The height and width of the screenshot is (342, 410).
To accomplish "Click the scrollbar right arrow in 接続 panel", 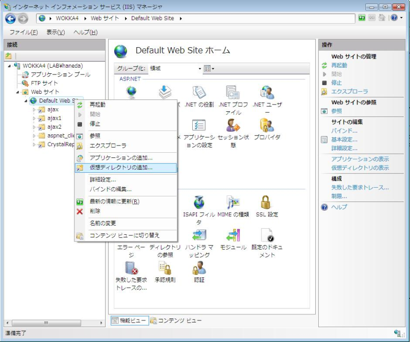I will point(101,323).
